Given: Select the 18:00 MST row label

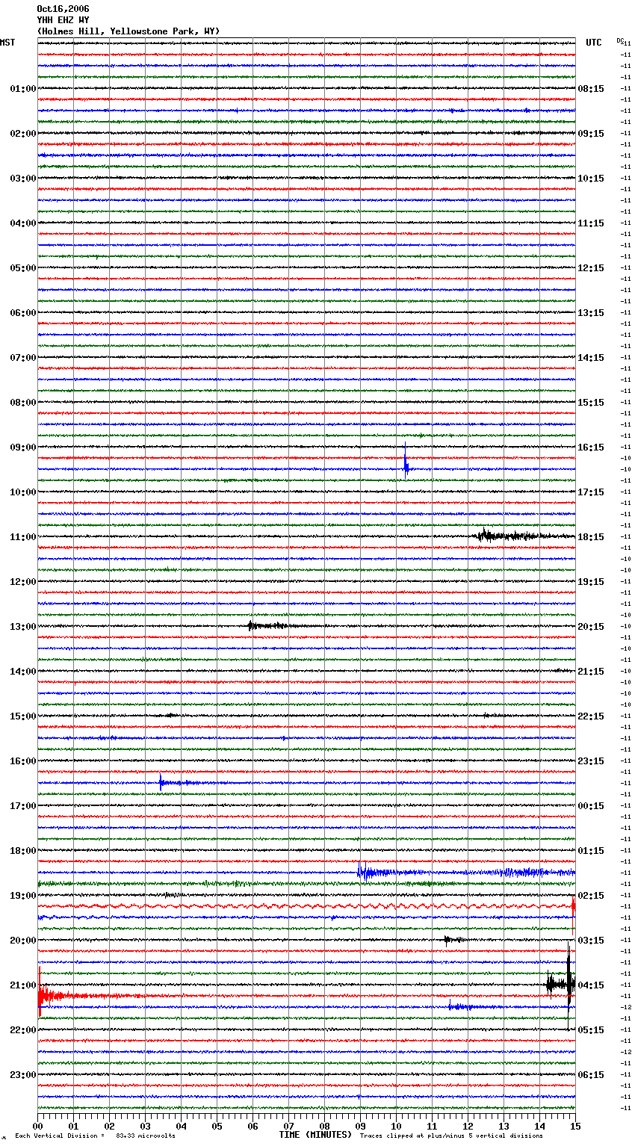Looking at the screenshot, I should pos(23,851).
